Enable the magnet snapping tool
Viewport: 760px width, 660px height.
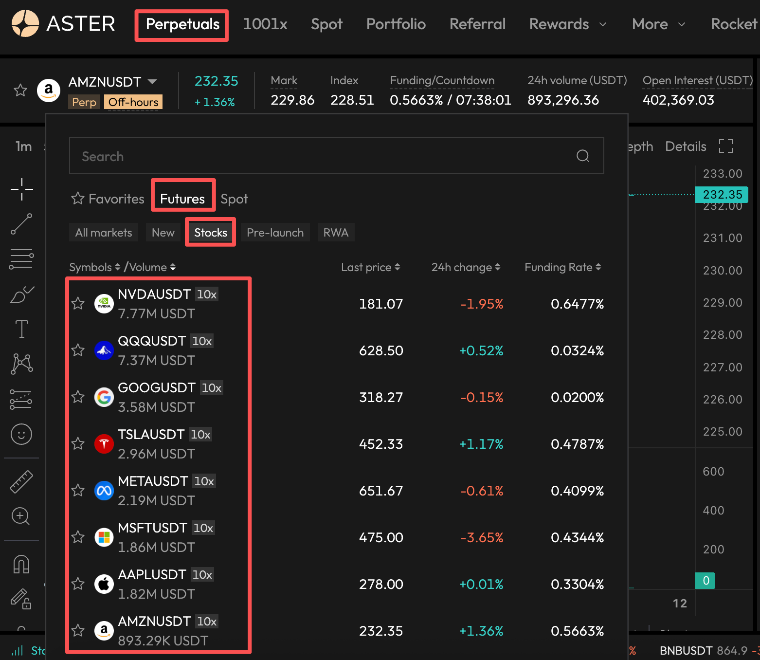pyautogui.click(x=21, y=565)
